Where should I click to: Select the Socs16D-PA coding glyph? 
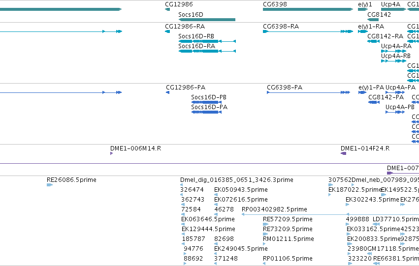click(x=206, y=112)
